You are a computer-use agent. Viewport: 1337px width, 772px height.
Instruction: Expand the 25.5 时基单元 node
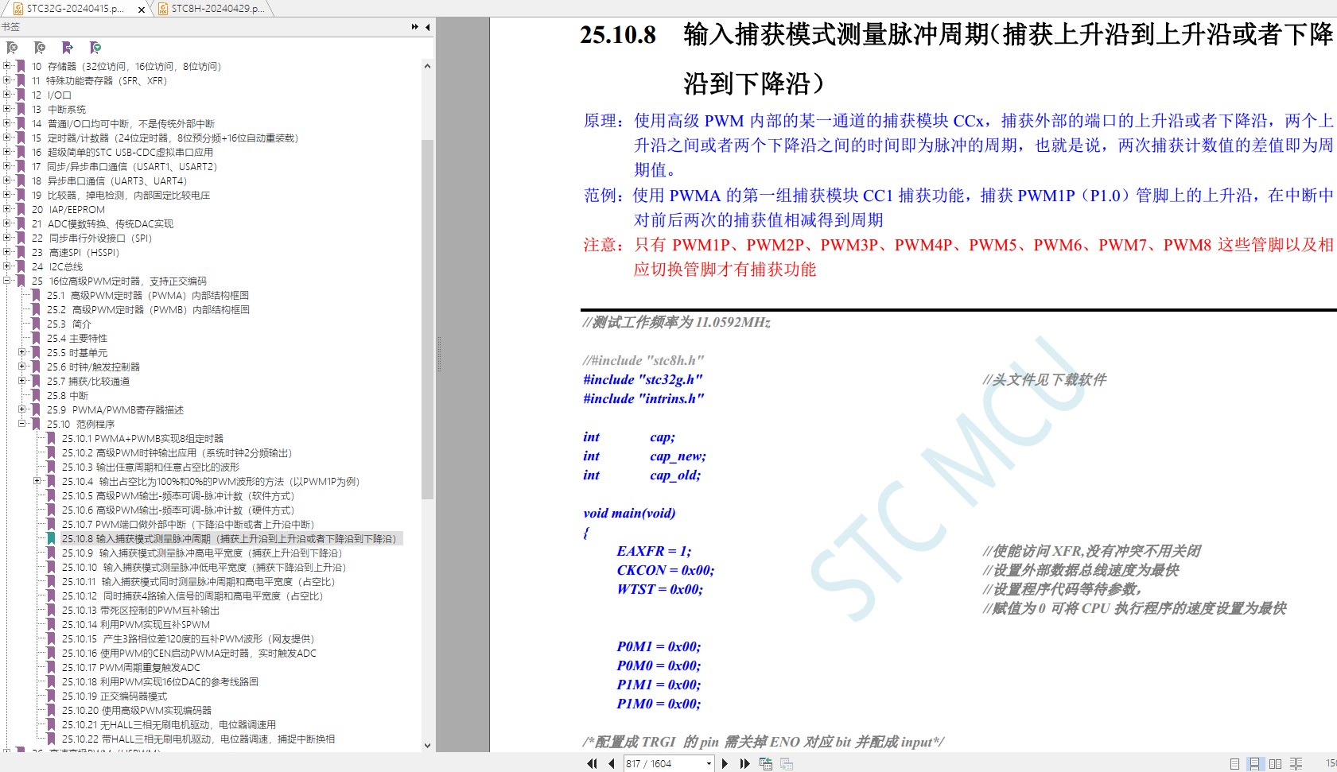tap(22, 351)
